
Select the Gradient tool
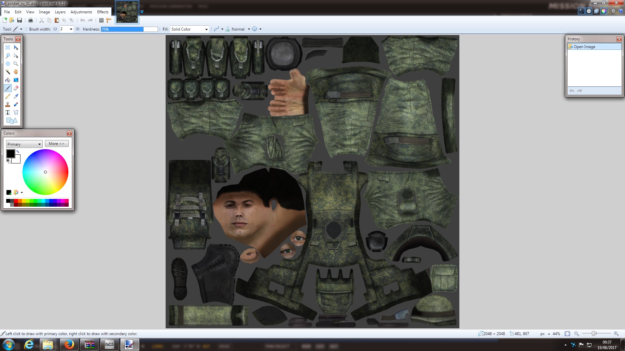point(16,80)
